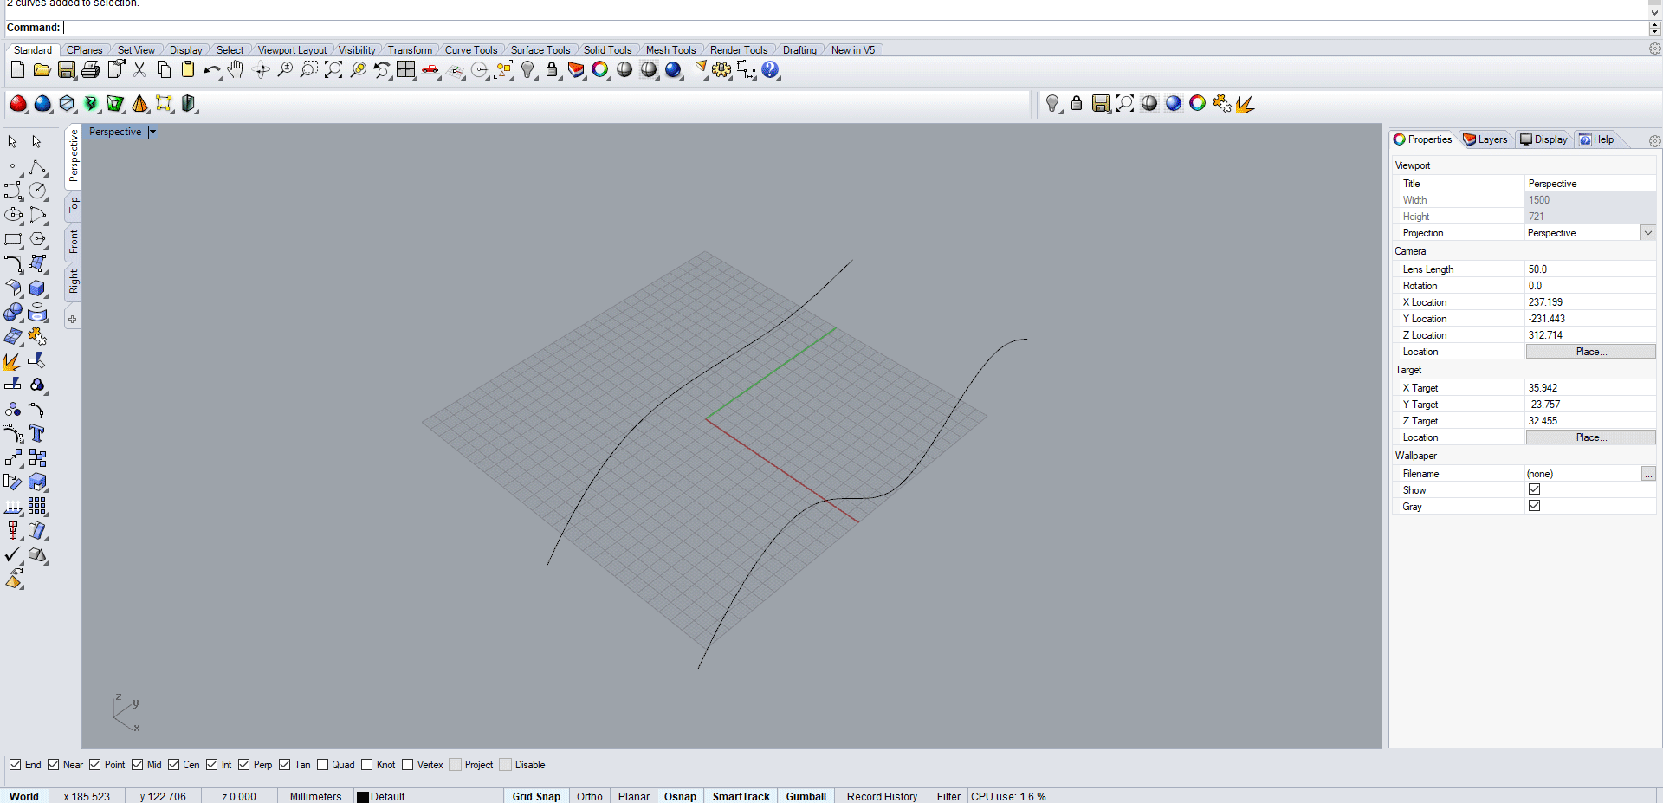Click the Zoom Extents toolbar icon
This screenshot has width=1663, height=803.
click(333, 70)
